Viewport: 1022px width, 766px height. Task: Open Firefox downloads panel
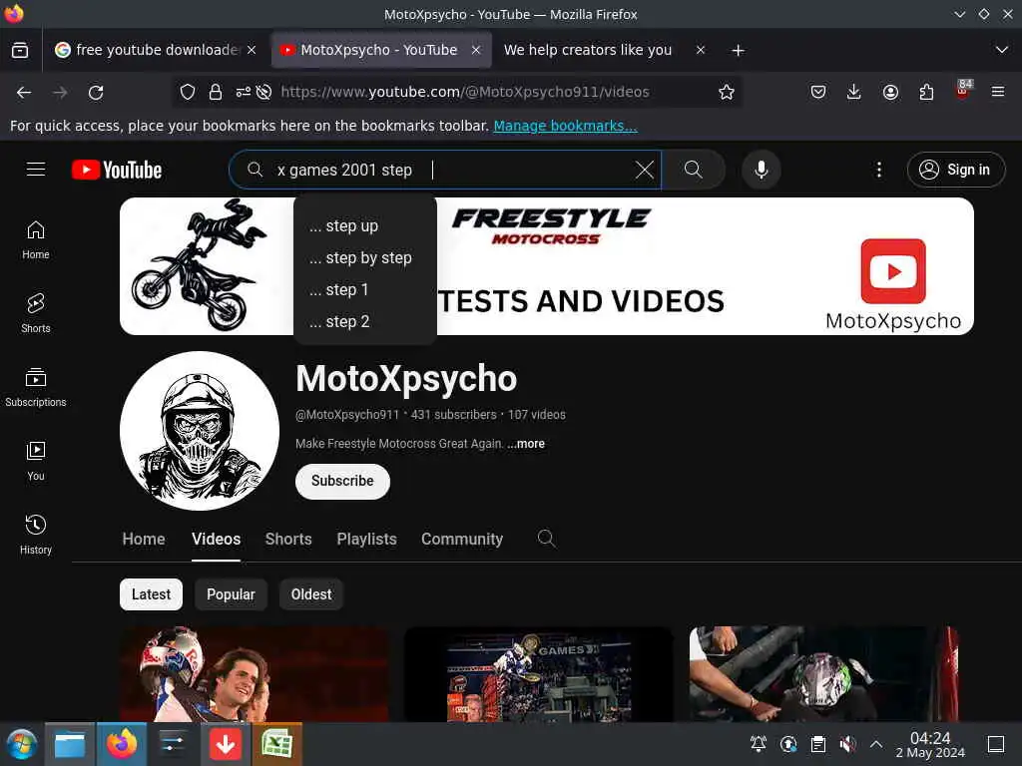(854, 92)
